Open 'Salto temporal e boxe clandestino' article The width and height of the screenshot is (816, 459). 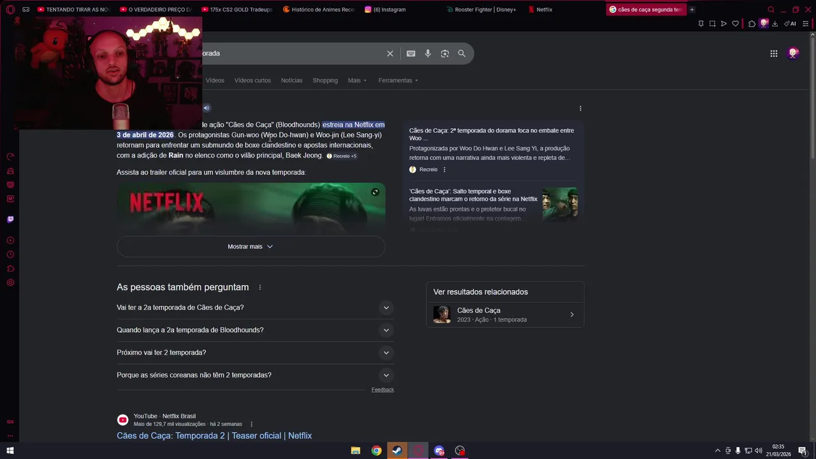click(473, 195)
